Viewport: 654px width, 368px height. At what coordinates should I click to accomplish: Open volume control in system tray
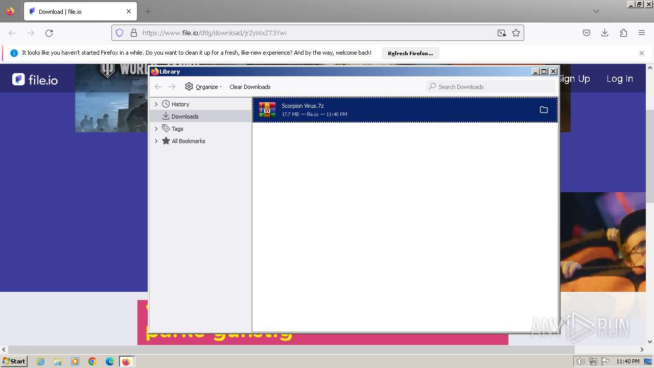point(581,361)
